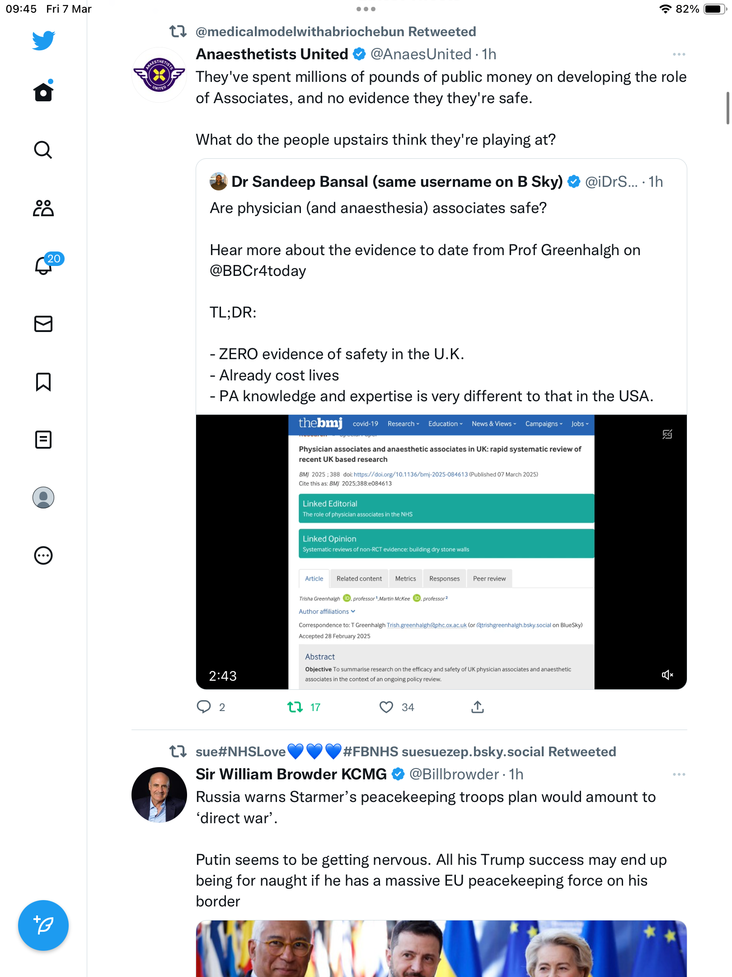Open the @AnaesUnited profile handle

[421, 54]
